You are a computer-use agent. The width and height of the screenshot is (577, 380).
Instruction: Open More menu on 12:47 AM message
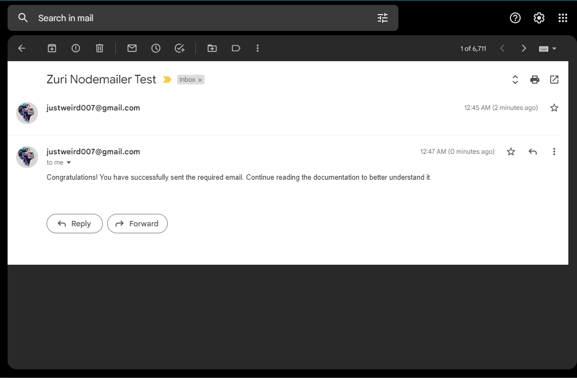[x=554, y=152]
